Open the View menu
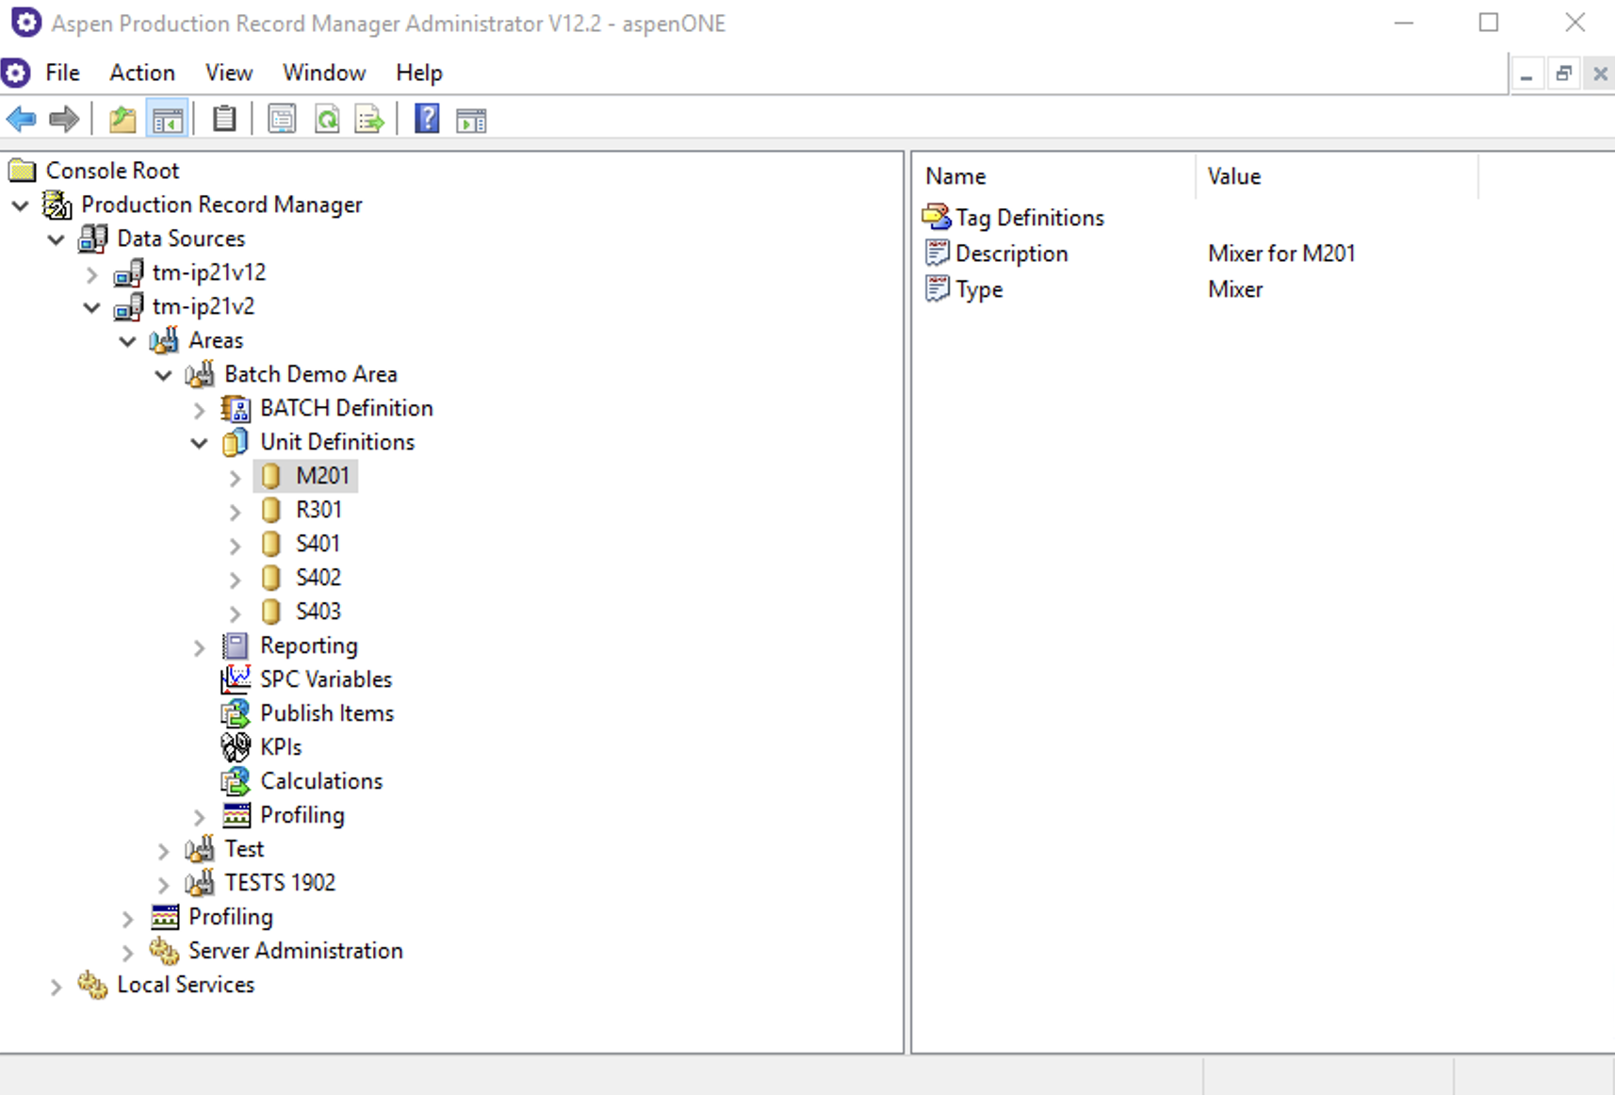The image size is (1615, 1095). coord(229,73)
